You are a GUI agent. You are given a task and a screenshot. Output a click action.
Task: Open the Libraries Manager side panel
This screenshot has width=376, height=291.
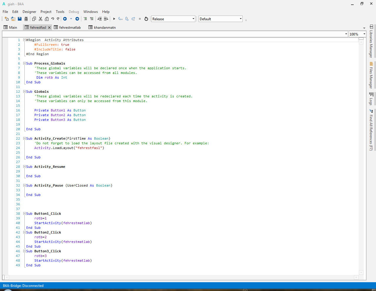371,41
